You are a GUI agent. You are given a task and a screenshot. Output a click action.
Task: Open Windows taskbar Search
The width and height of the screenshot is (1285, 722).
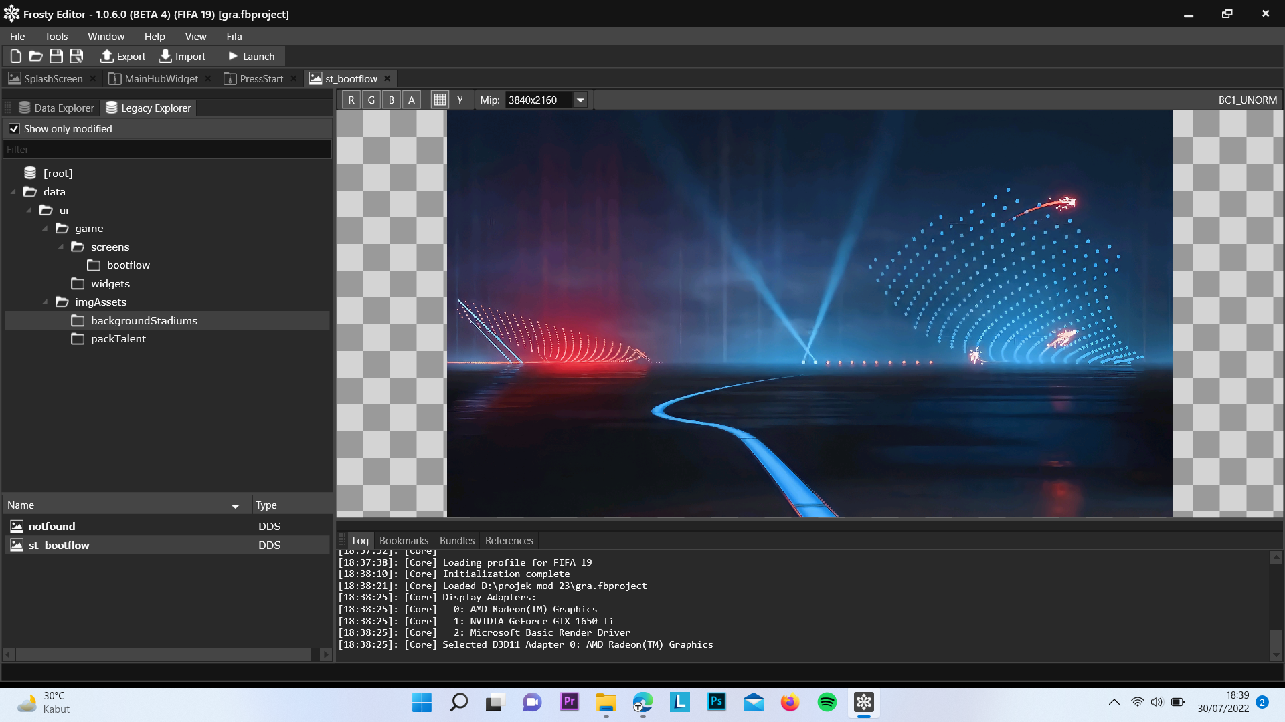(x=459, y=703)
